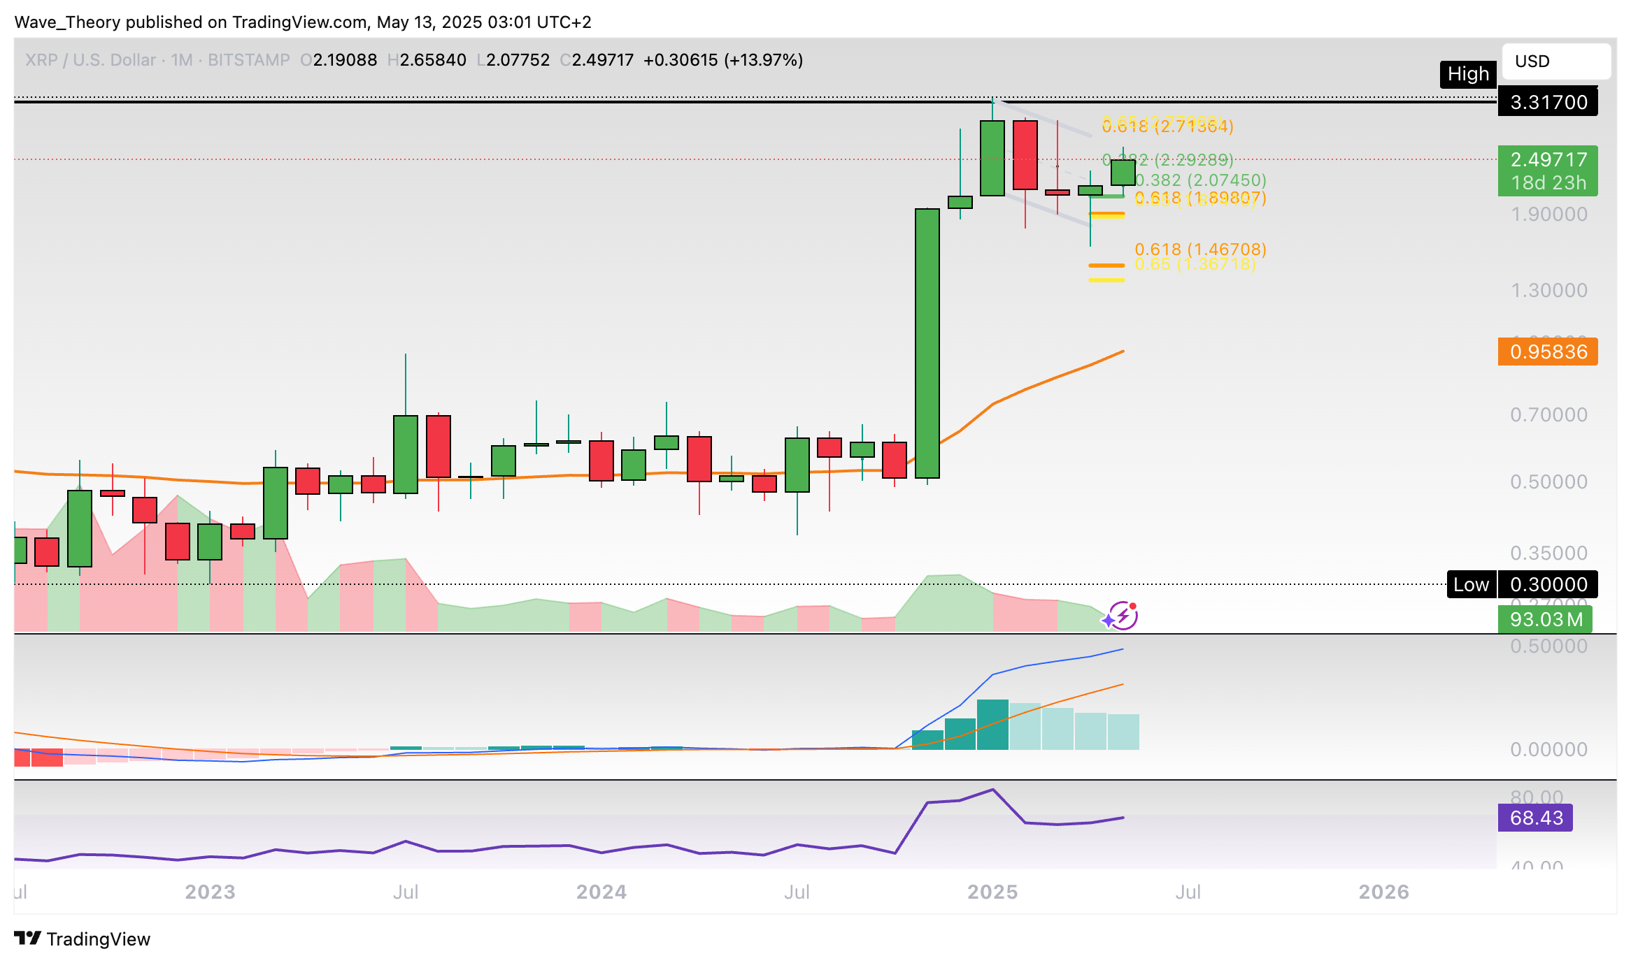Image resolution: width=1631 pixels, height=963 pixels.
Task: Click the purple lightning bolt event icon
Action: [1125, 616]
